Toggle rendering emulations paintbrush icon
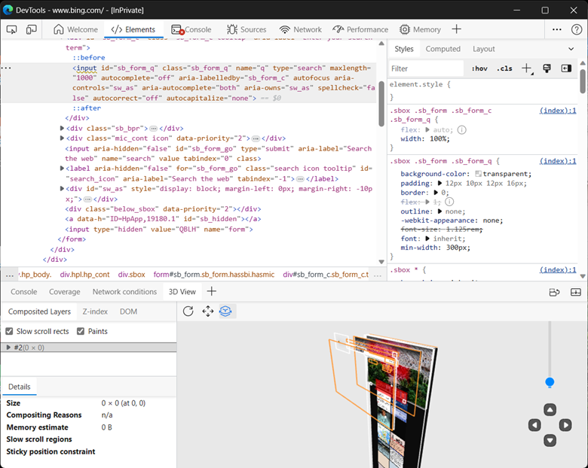The image size is (588, 468). click(547, 68)
